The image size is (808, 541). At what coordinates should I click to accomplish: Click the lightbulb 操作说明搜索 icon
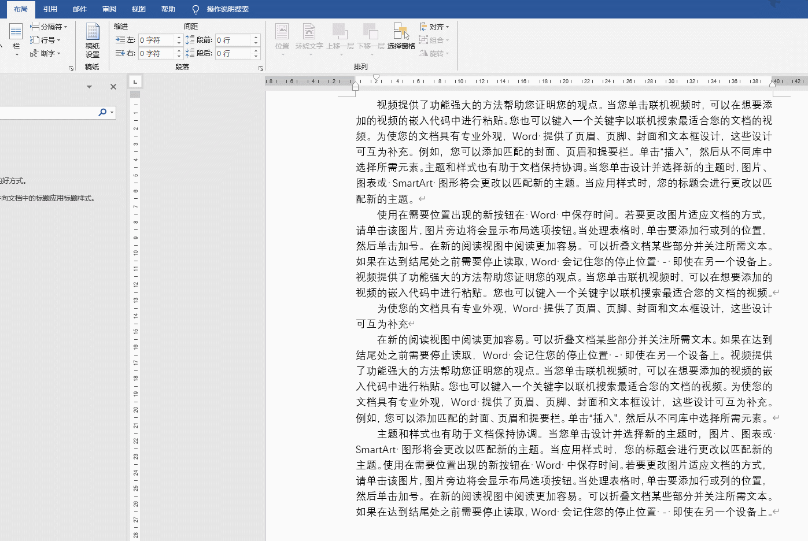[x=195, y=9]
